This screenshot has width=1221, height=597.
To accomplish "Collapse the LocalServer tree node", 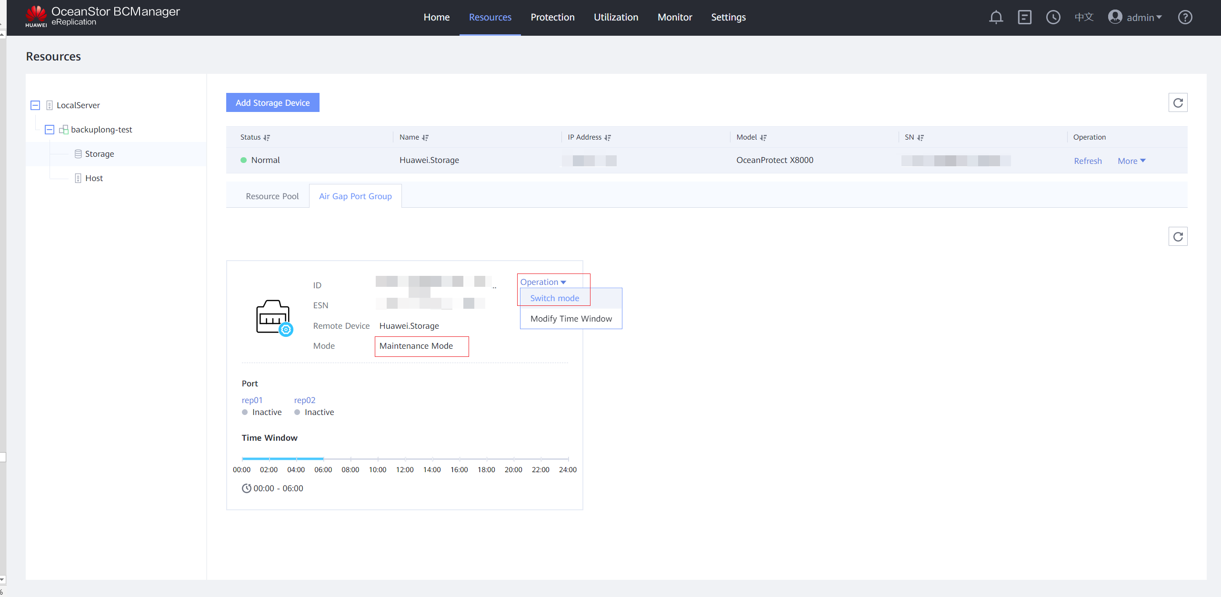I will 35,105.
